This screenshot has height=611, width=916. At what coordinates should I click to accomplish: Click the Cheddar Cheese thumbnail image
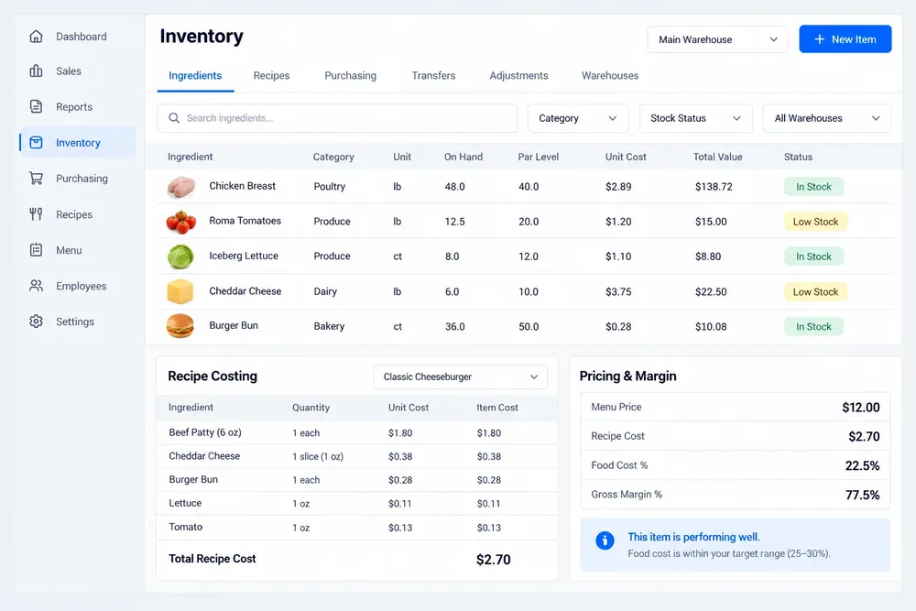coord(180,291)
